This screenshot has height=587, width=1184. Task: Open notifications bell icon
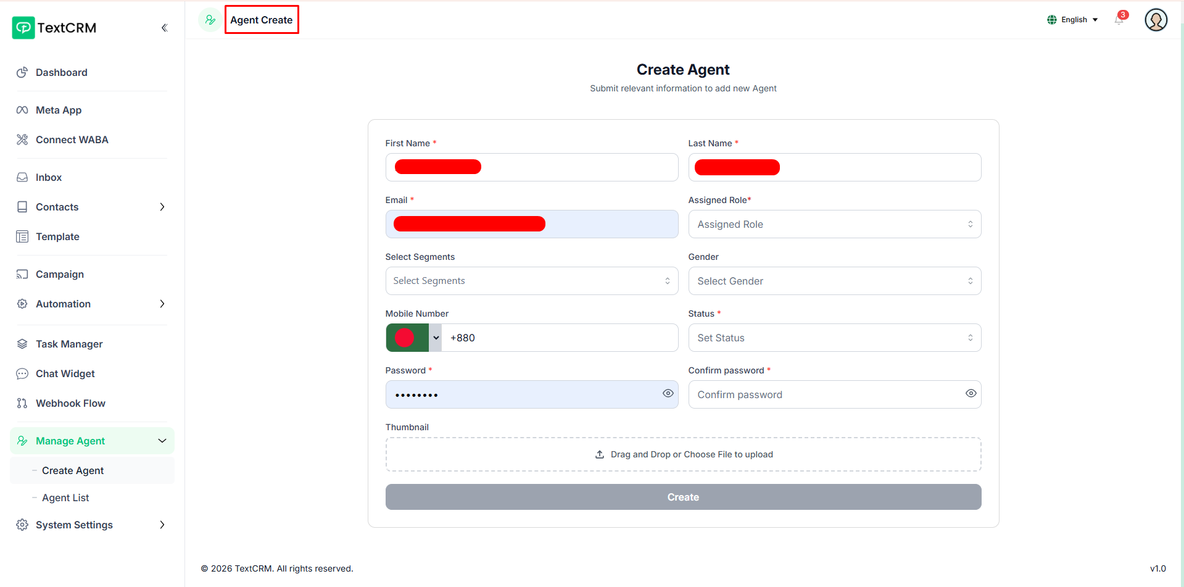[x=1119, y=20]
